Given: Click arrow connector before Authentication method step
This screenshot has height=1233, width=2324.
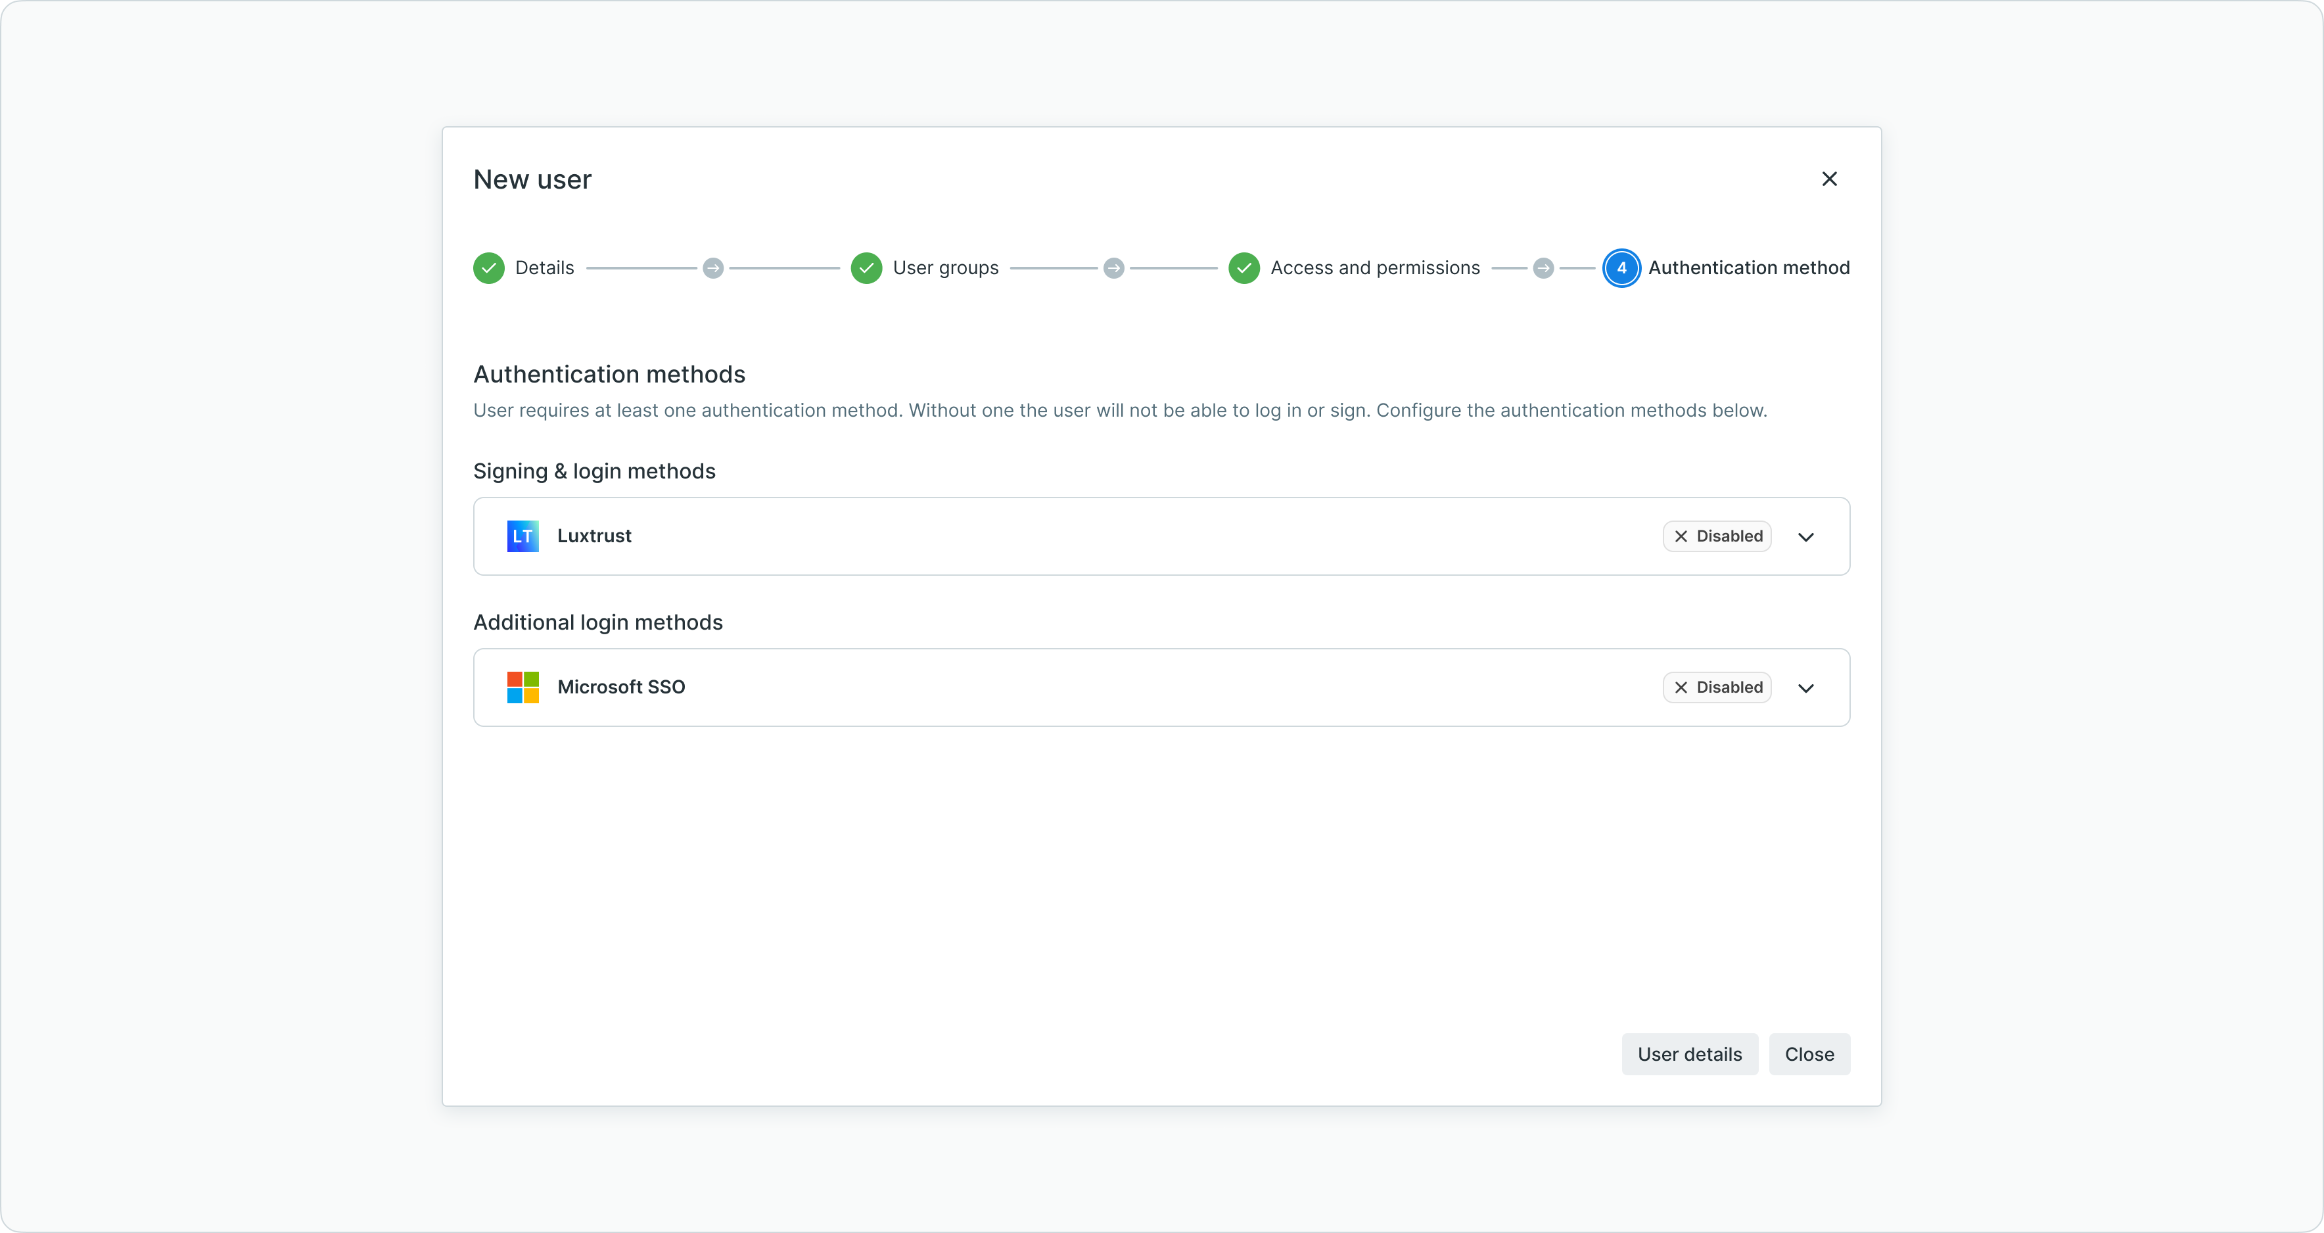Looking at the screenshot, I should 1544,268.
